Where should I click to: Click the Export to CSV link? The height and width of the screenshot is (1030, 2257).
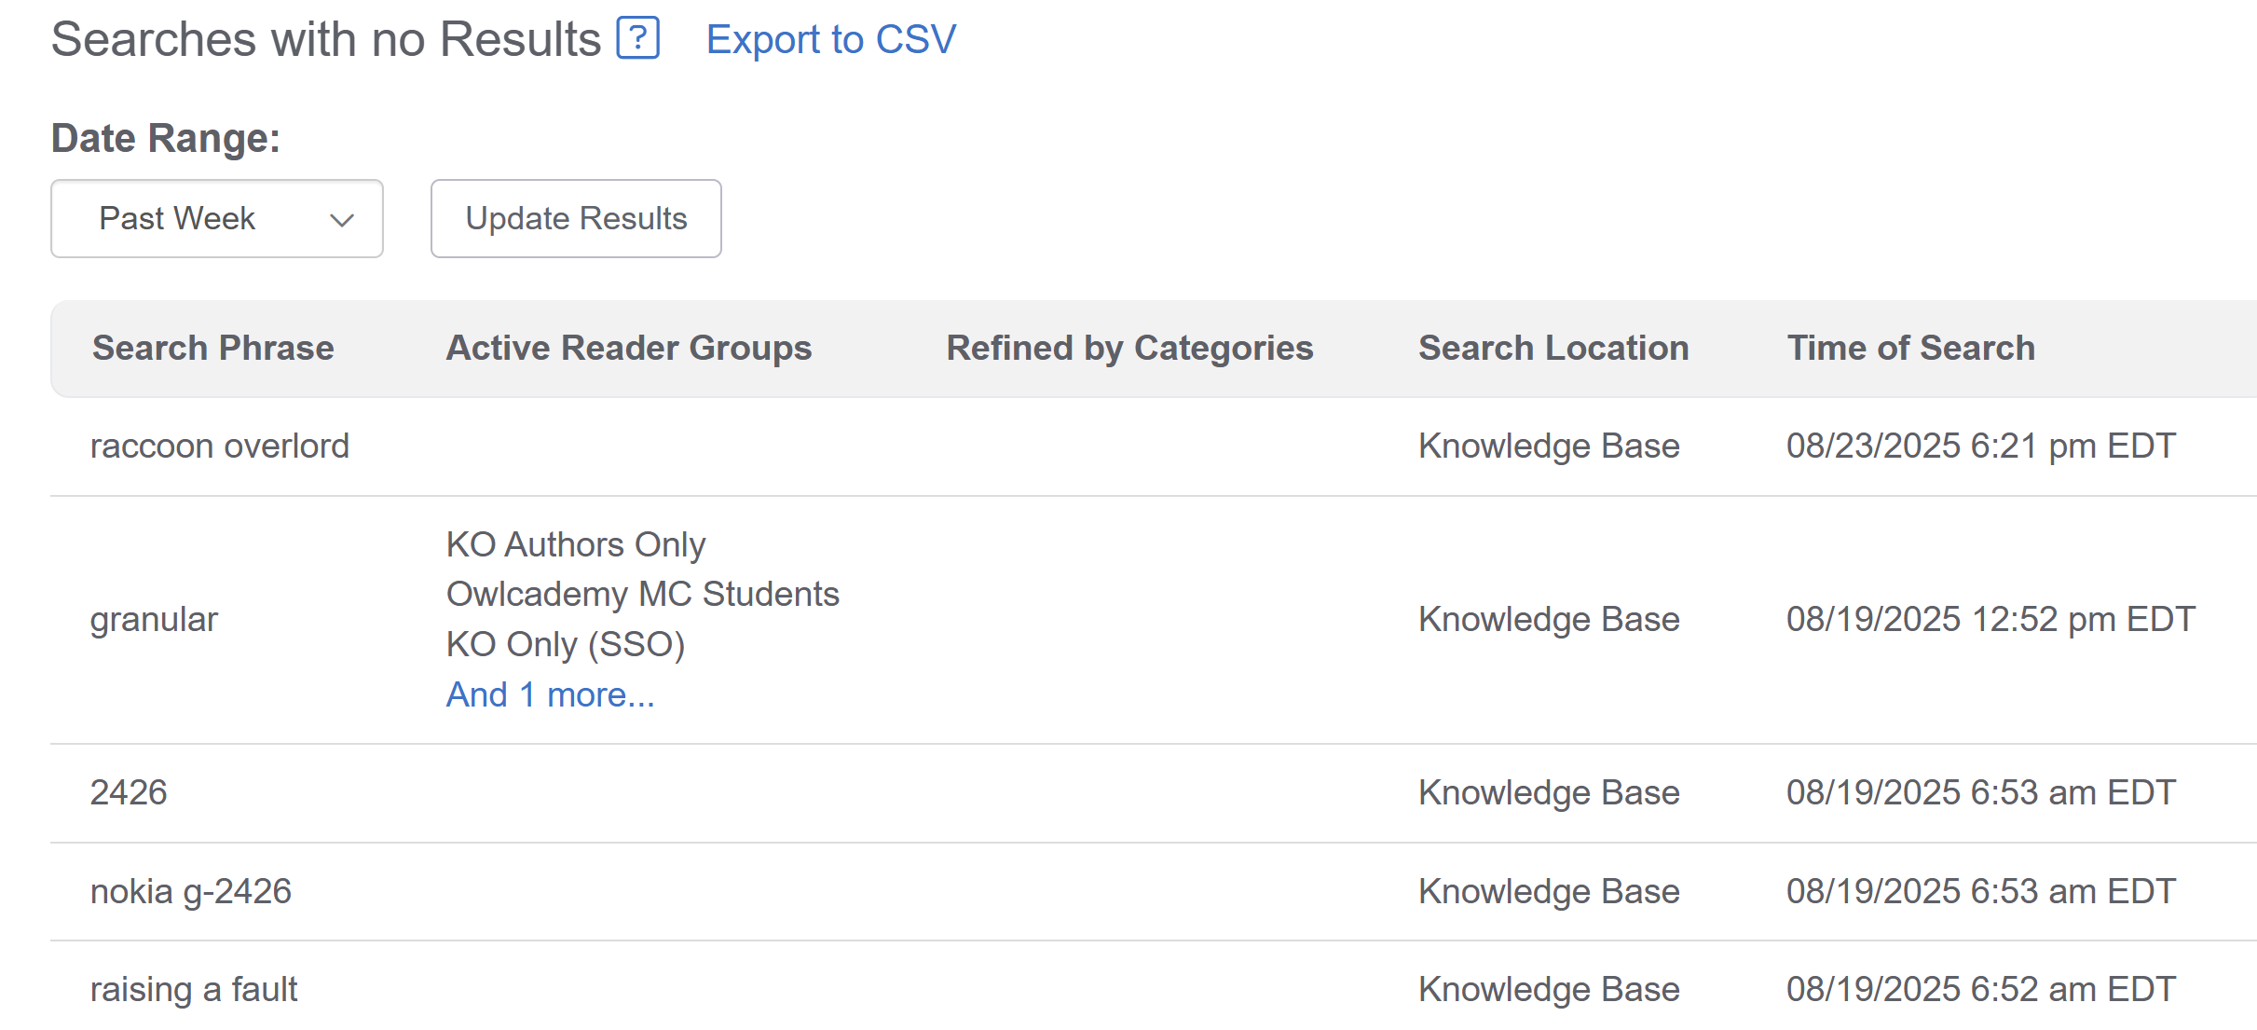point(830,39)
